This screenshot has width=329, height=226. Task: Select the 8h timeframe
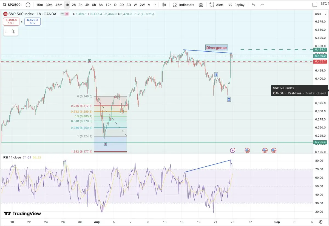[x=101, y=5]
